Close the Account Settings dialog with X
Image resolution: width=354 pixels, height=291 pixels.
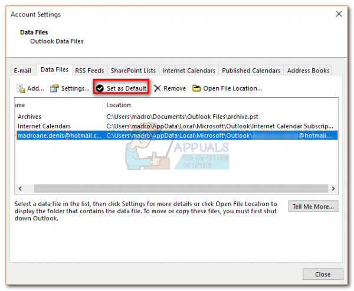pos(339,14)
